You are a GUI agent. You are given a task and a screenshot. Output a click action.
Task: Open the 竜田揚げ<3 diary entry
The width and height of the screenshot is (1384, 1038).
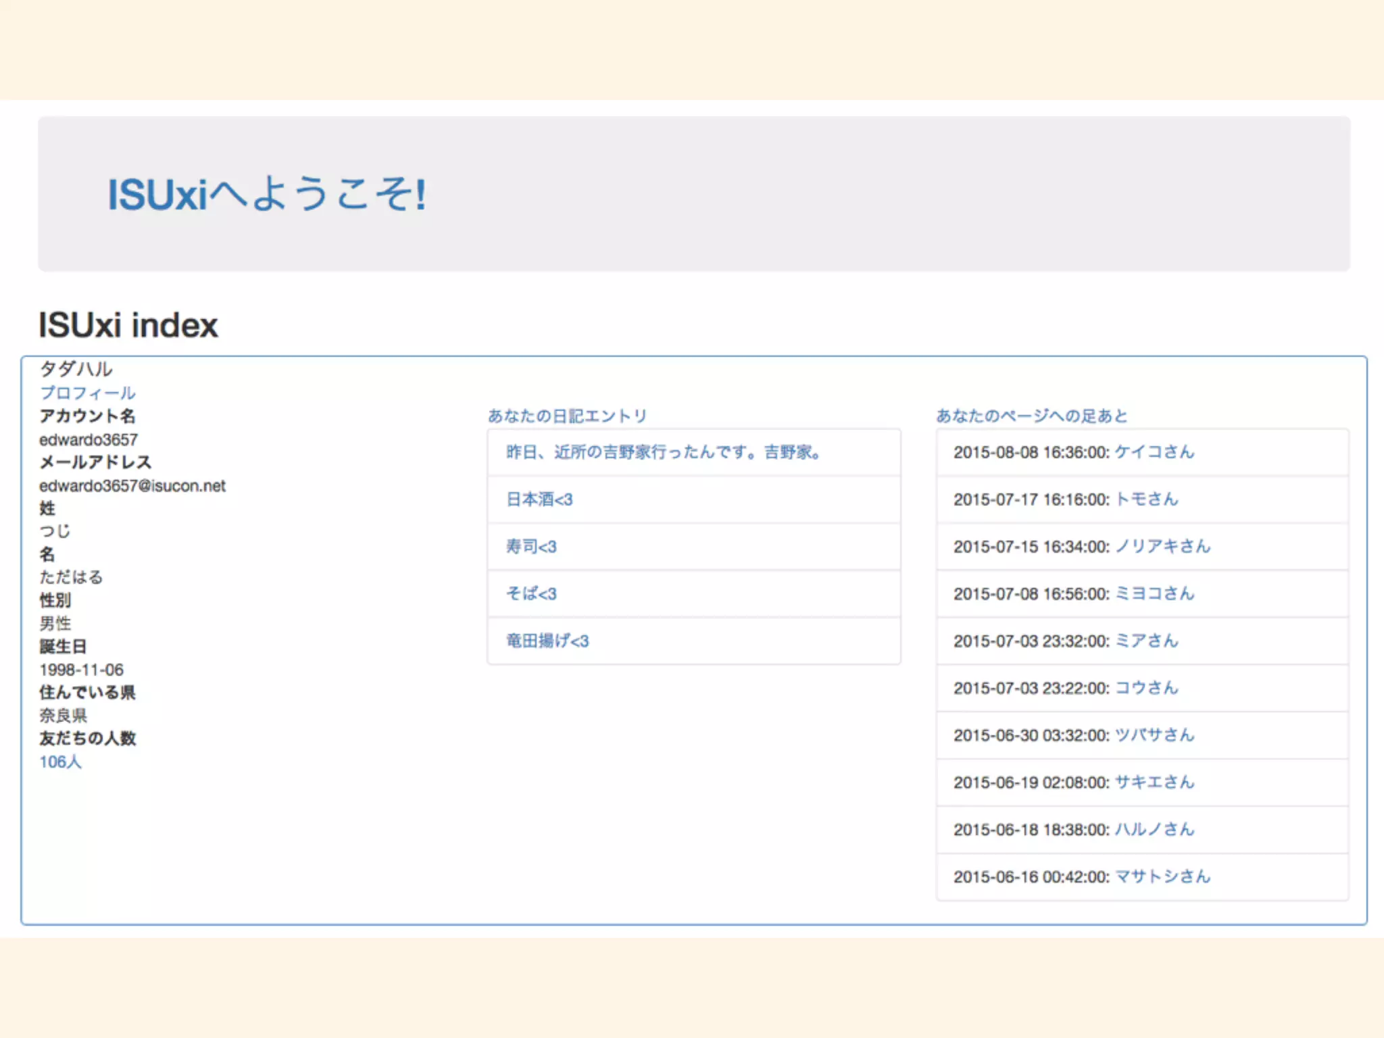coord(547,641)
